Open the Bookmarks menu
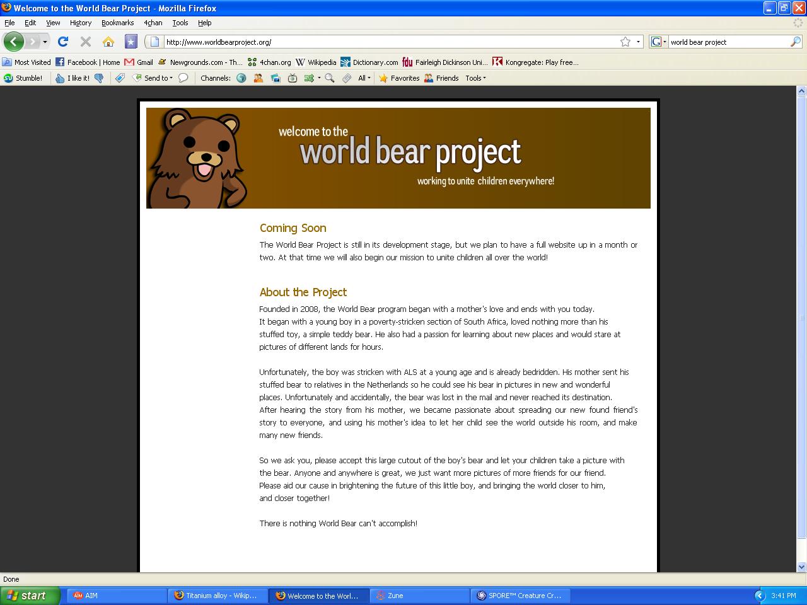 tap(117, 23)
